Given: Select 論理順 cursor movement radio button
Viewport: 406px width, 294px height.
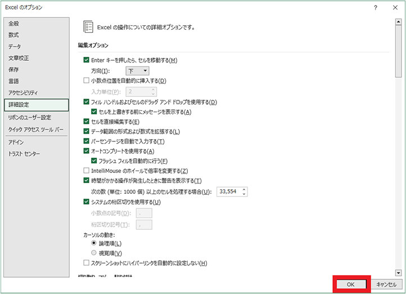Looking at the screenshot, I should [x=94, y=243].
